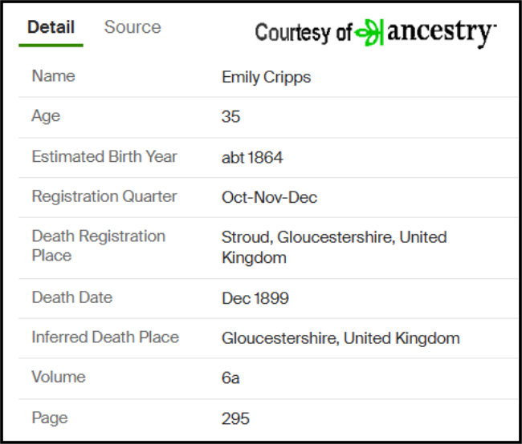This screenshot has width=522, height=444.
Task: Select the Detail tab
Action: click(51, 27)
